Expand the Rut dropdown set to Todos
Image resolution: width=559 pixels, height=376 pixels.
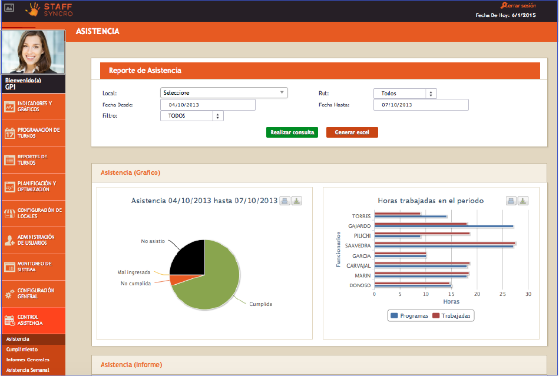click(x=405, y=94)
